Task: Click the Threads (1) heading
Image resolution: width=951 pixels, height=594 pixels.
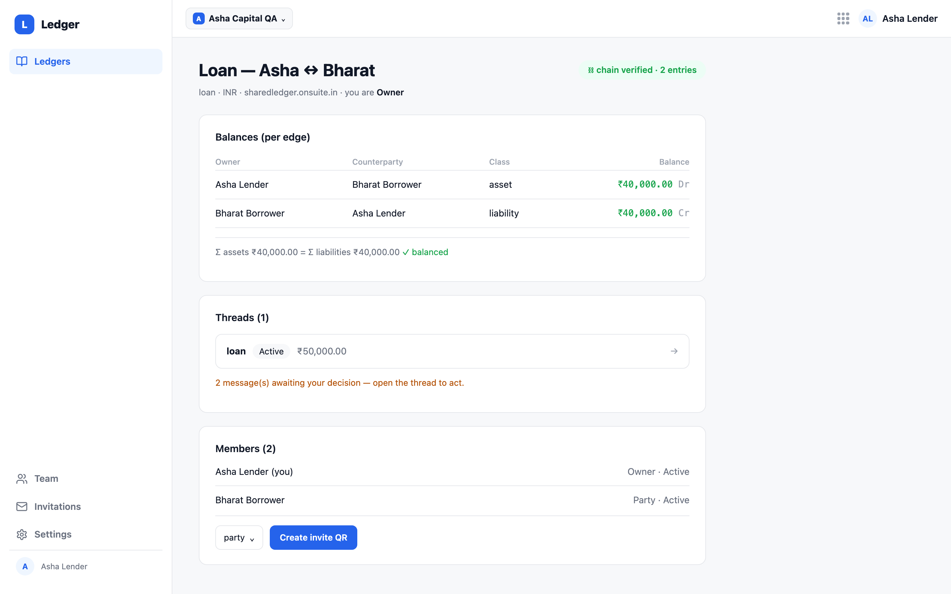Action: pos(242,317)
